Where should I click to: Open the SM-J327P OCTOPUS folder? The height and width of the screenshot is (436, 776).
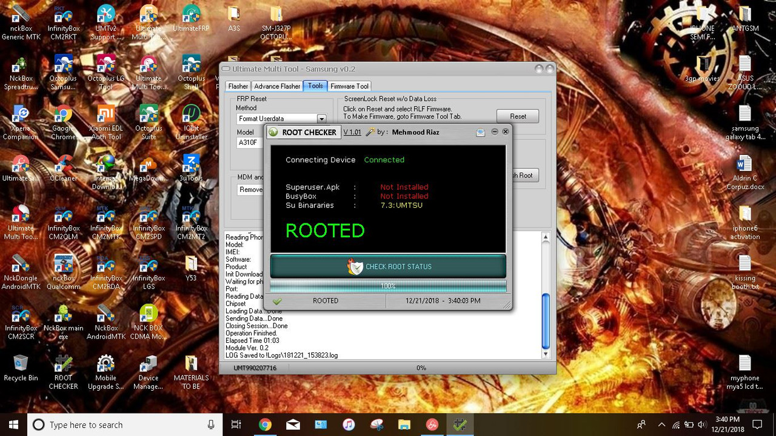click(276, 23)
